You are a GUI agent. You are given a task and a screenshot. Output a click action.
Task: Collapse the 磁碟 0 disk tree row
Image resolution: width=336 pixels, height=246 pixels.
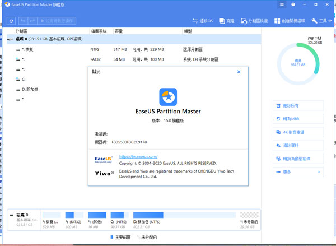click(9, 40)
